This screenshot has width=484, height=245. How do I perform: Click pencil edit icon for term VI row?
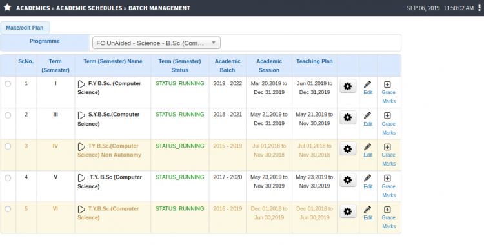coord(367,210)
